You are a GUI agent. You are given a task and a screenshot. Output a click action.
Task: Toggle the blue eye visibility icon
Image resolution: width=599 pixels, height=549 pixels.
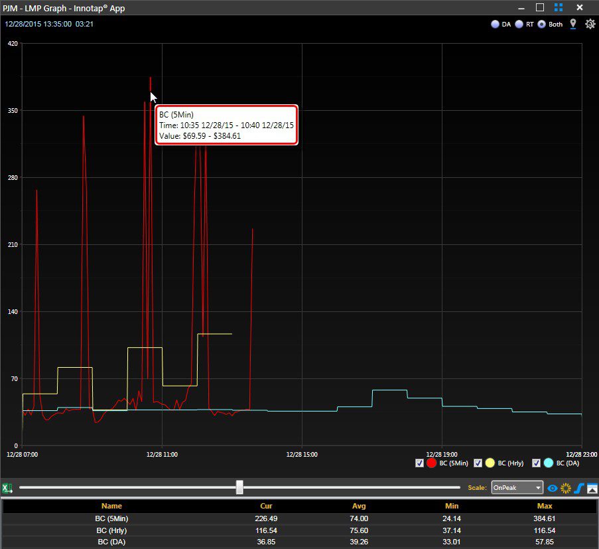pos(553,488)
